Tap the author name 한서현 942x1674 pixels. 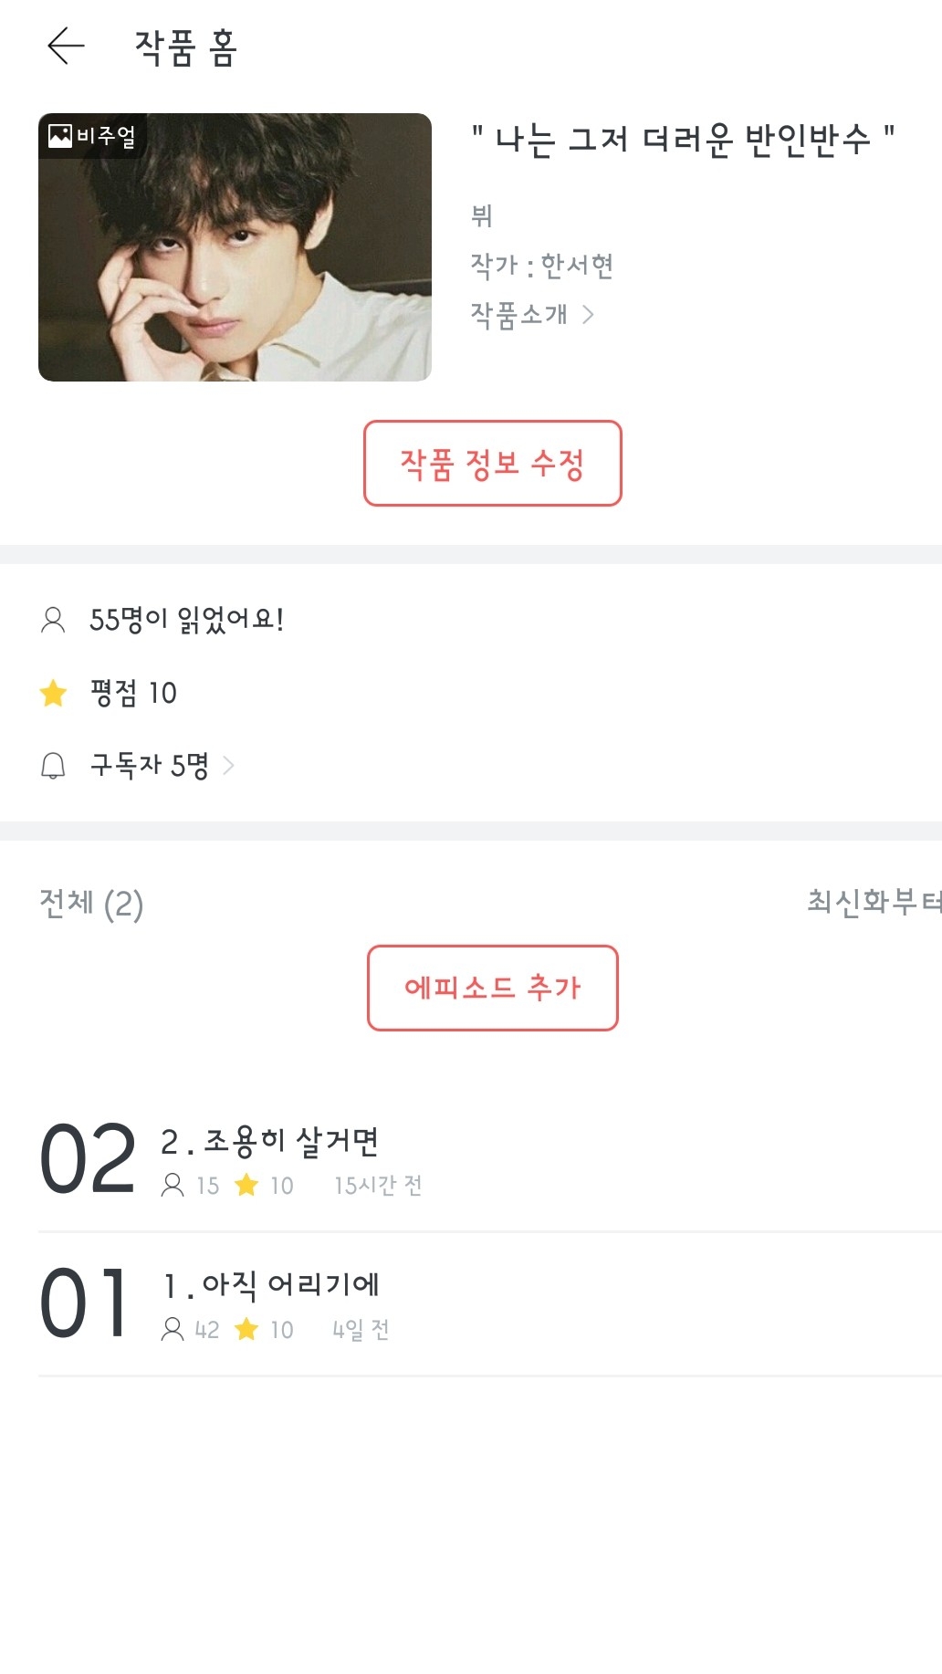[577, 266]
